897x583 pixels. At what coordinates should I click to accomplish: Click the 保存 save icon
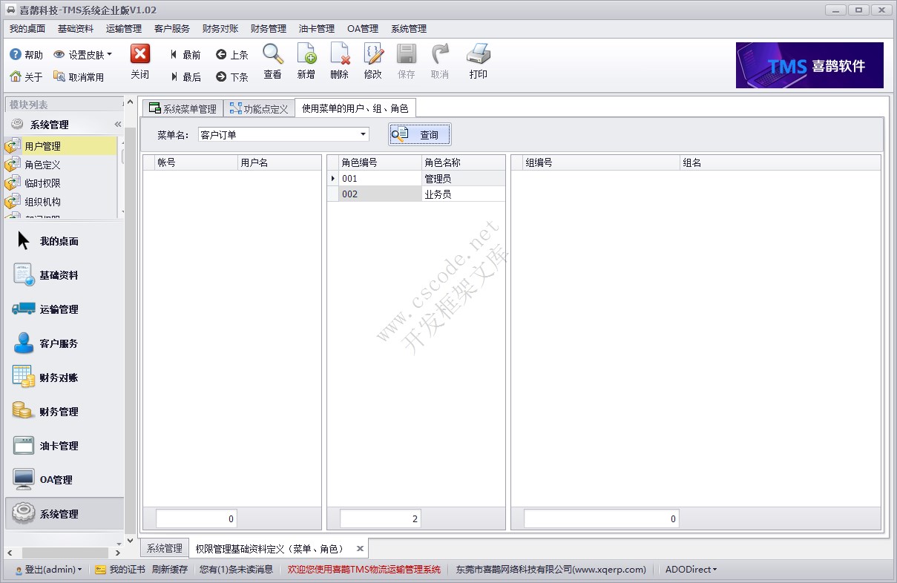tap(407, 54)
